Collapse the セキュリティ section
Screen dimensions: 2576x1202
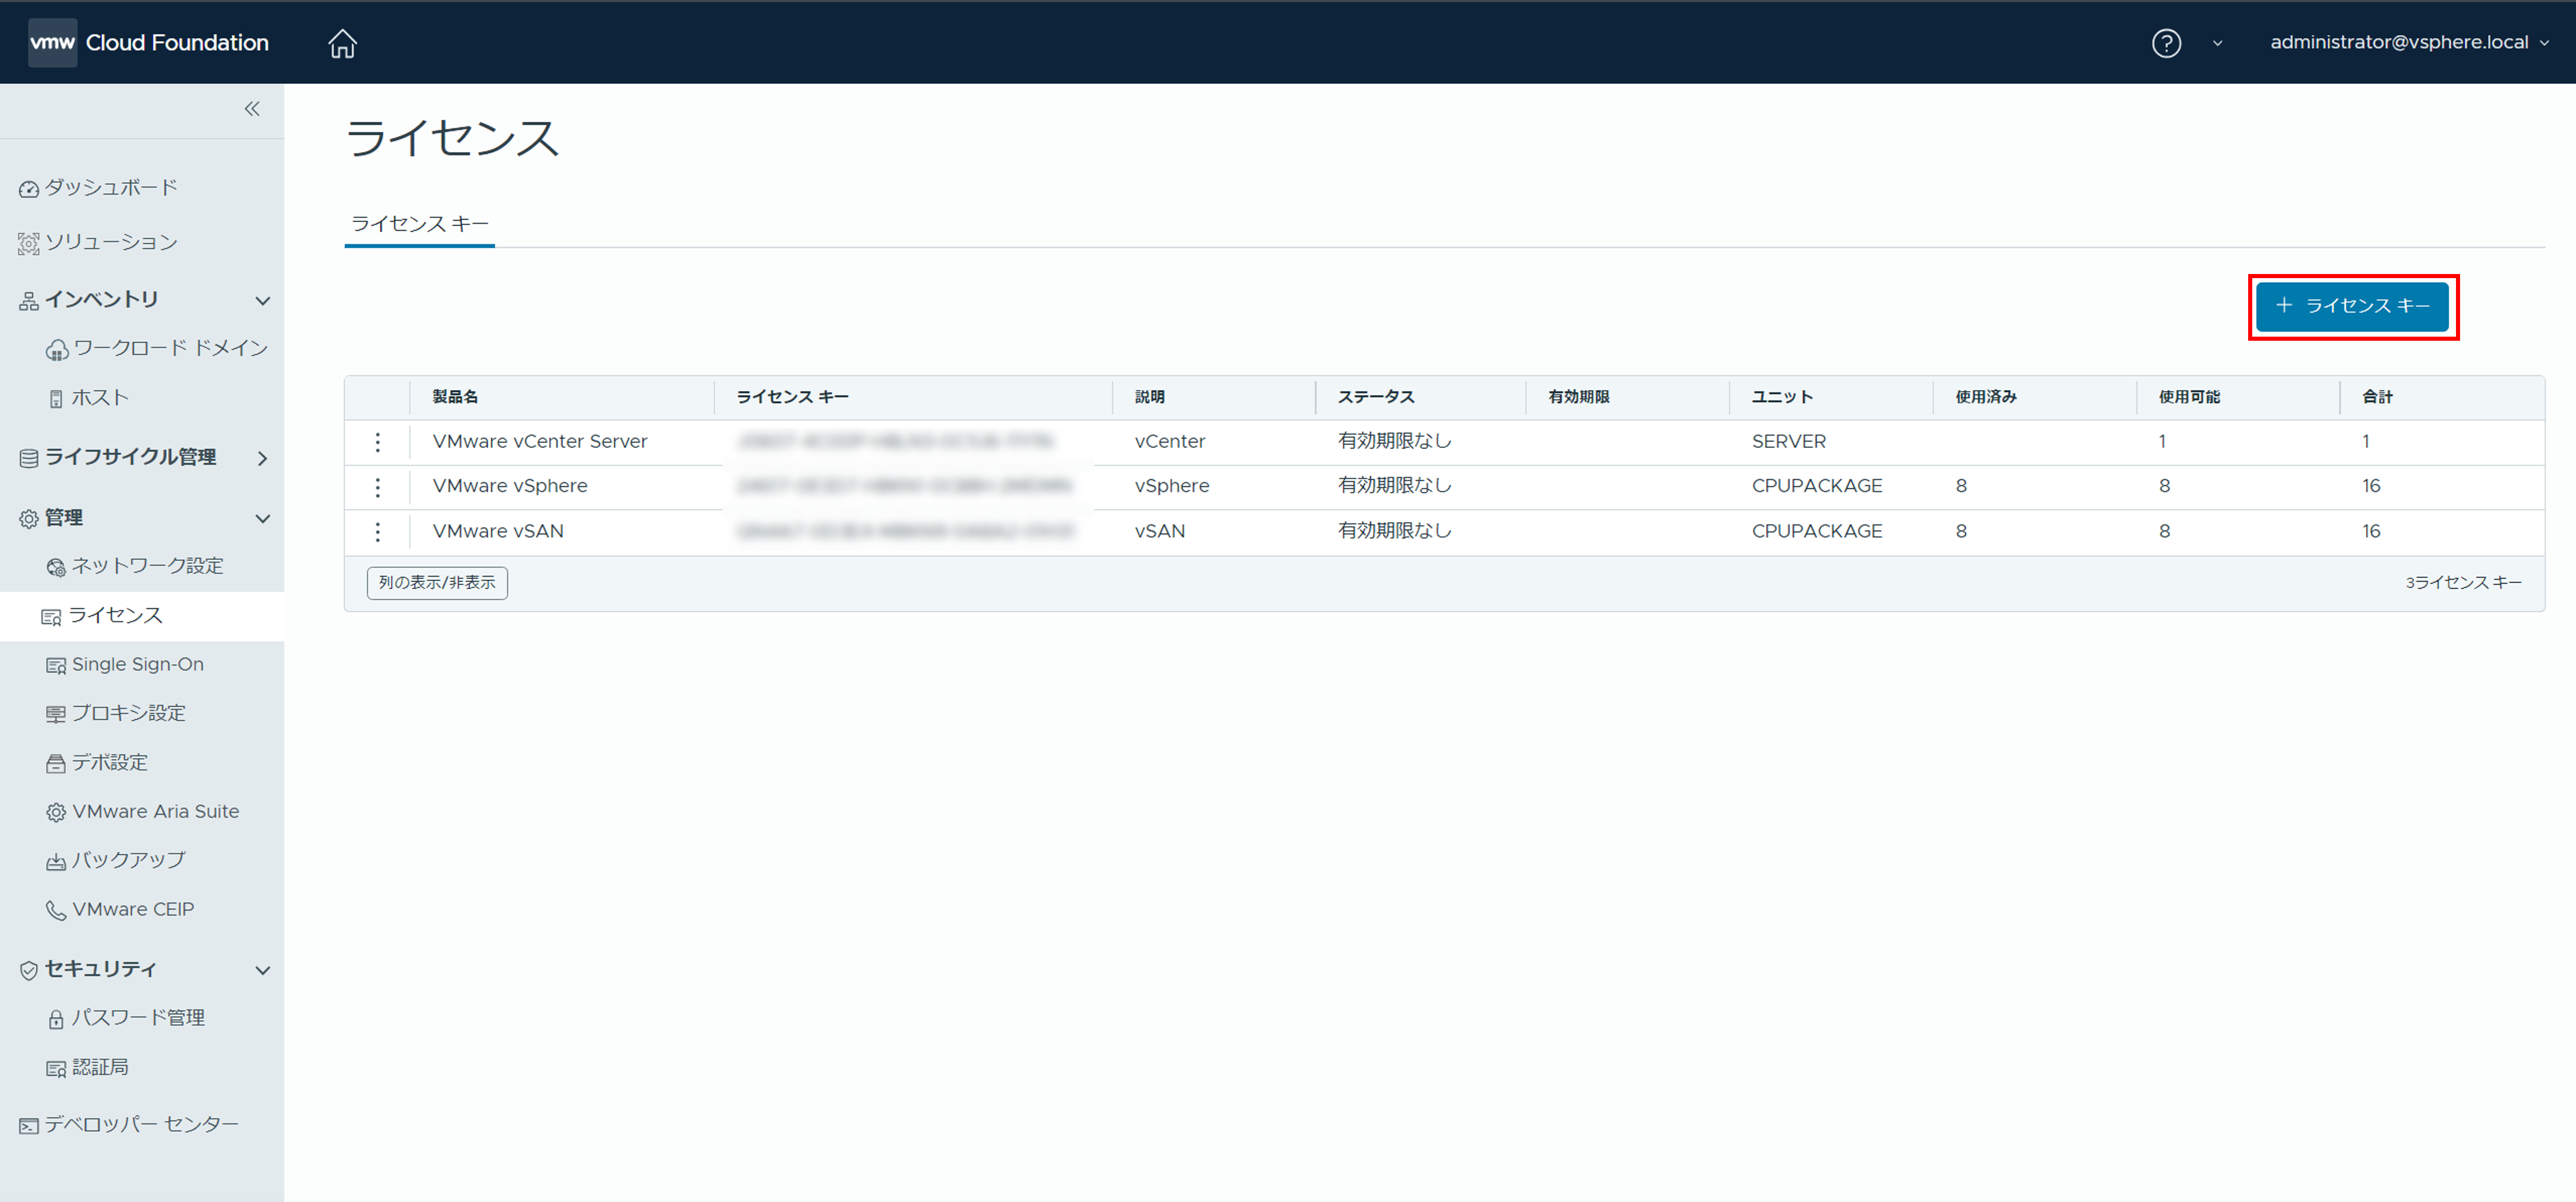[x=262, y=970]
